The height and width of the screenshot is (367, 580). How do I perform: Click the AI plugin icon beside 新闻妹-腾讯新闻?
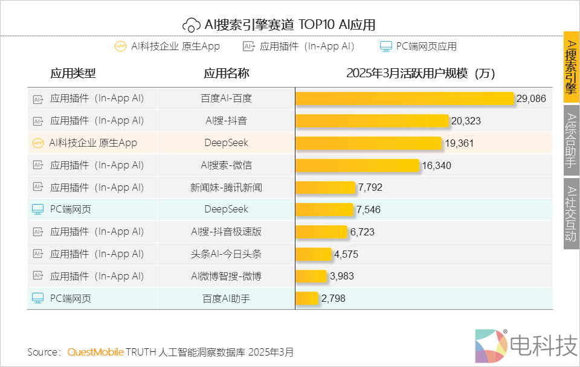[x=38, y=187]
